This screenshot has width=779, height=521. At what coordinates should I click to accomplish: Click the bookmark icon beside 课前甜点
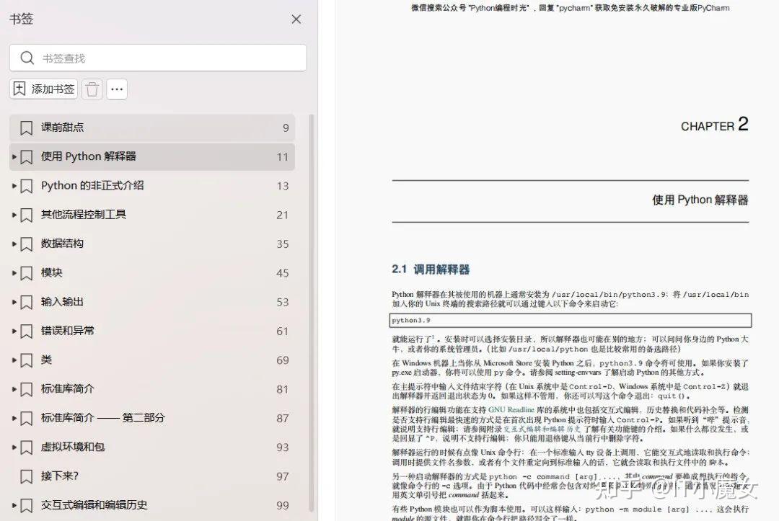[x=26, y=128]
